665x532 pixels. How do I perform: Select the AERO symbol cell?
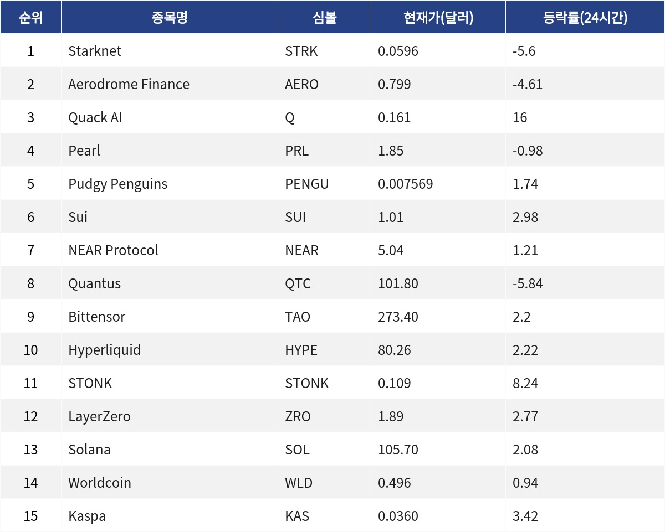click(325, 84)
